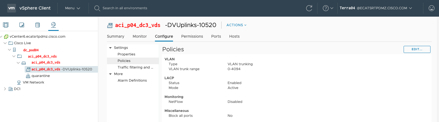Open the Menu dropdown
439x122 pixels.
(x=72, y=8)
